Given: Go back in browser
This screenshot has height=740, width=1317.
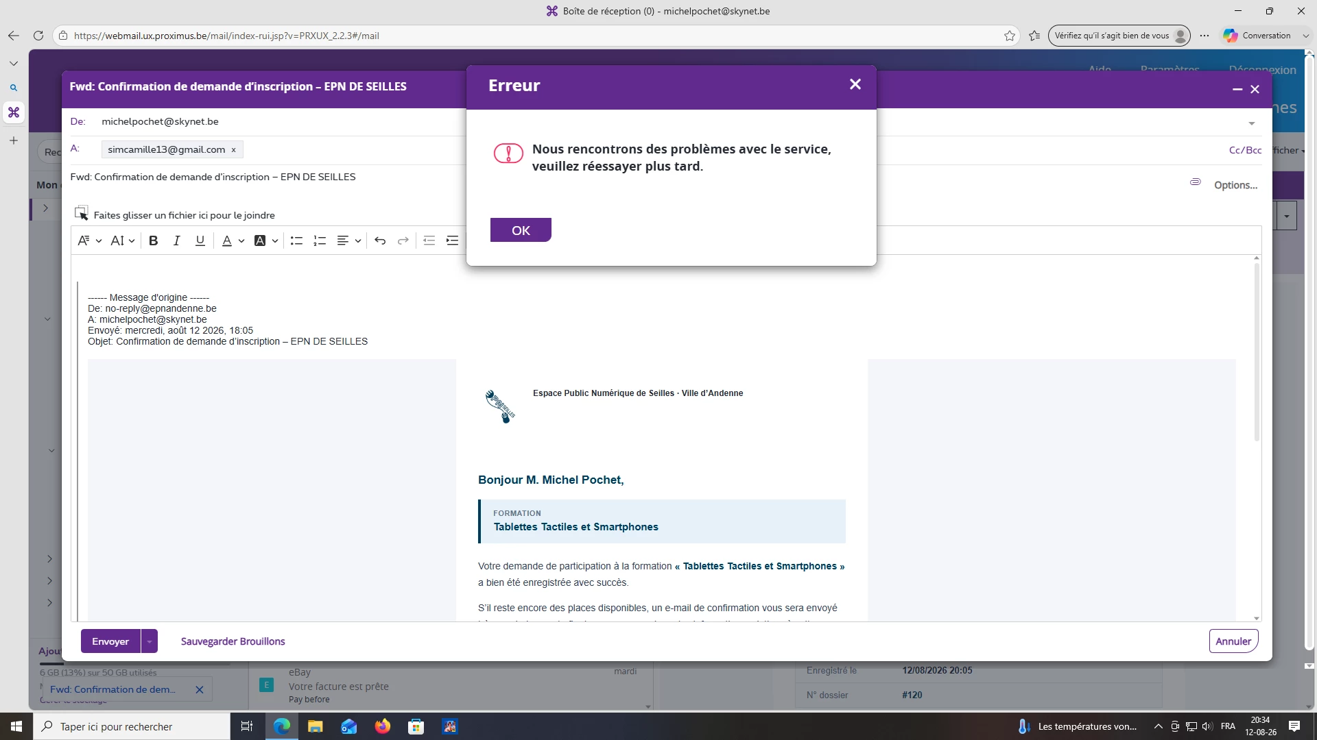Looking at the screenshot, I should point(14,36).
